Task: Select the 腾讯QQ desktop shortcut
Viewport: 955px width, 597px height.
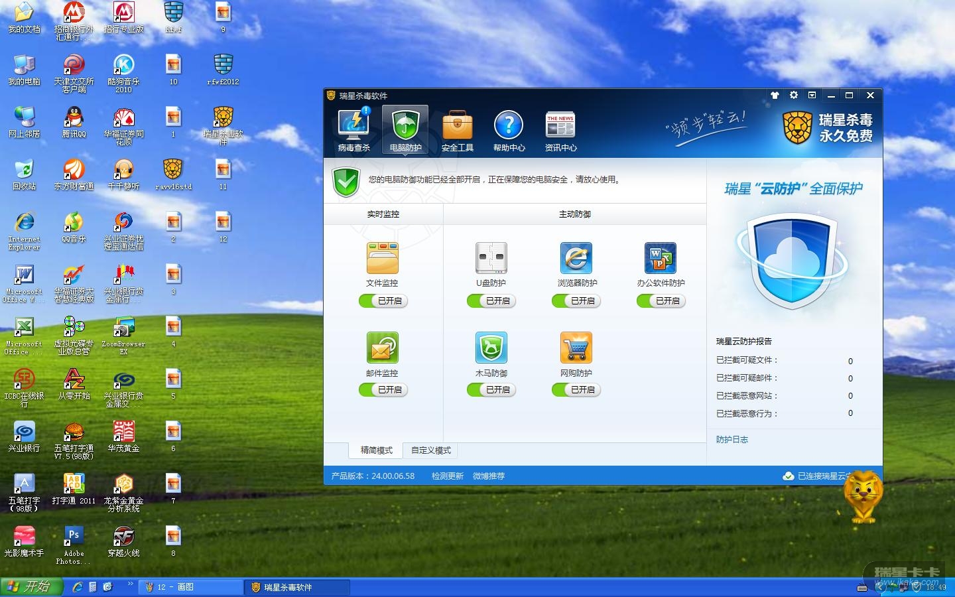Action: 74,123
